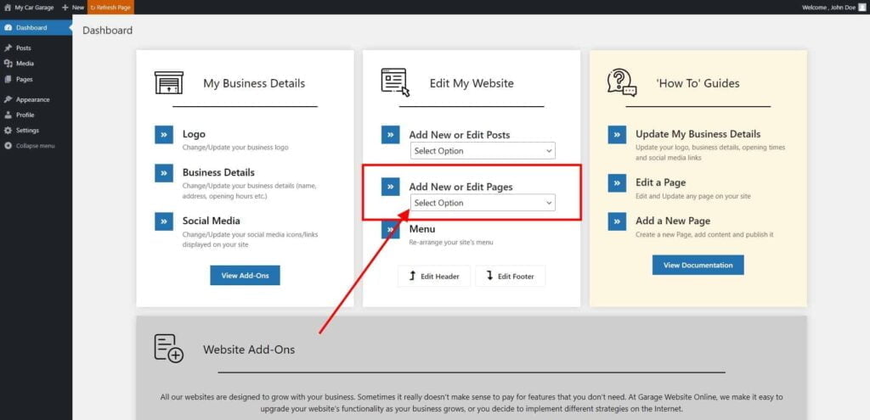Image resolution: width=870 pixels, height=420 pixels.
Task: Open Appearance in the sidebar menu
Action: [32, 99]
